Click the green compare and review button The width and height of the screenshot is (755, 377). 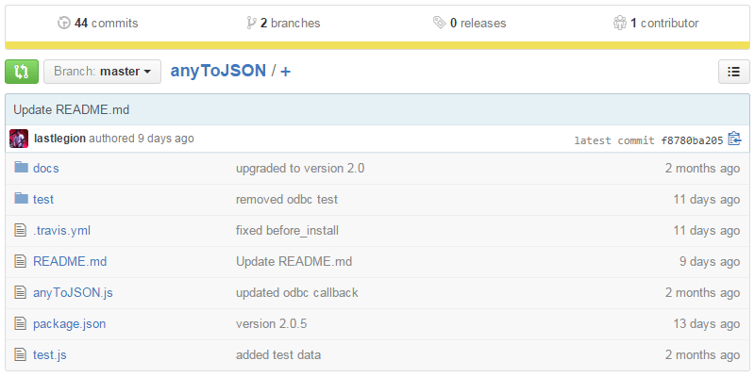point(21,72)
